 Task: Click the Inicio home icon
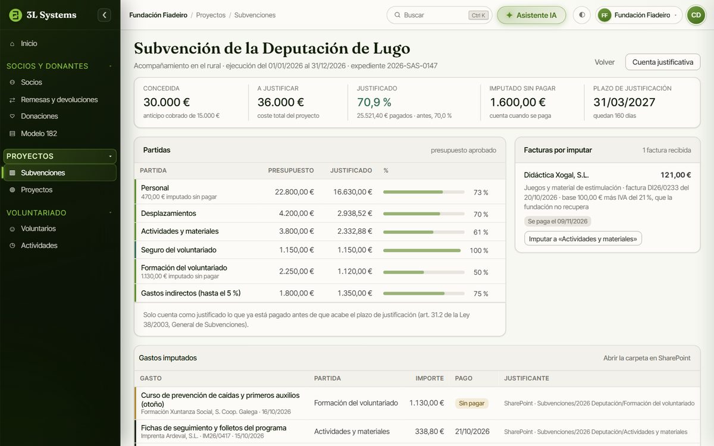tap(12, 43)
